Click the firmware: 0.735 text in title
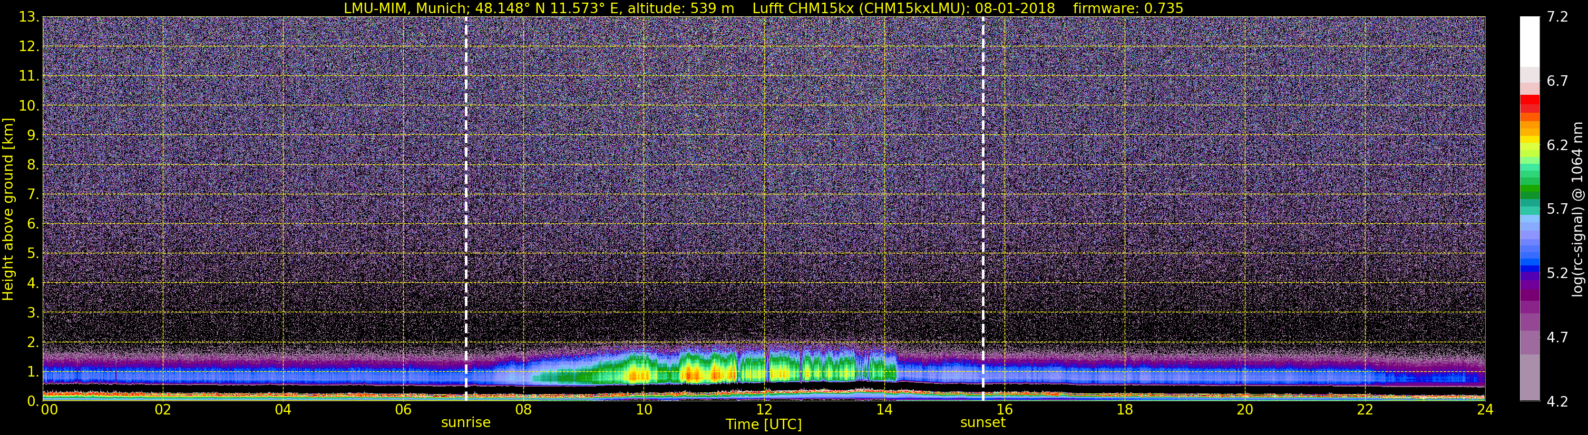Screen dimensions: 1588x435 1128,8
